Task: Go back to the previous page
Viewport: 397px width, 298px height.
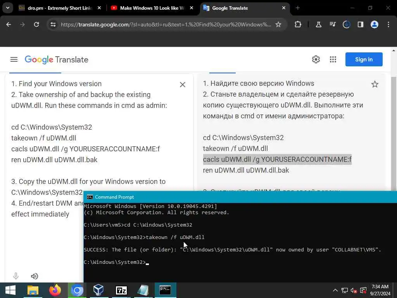Action: 9,24
